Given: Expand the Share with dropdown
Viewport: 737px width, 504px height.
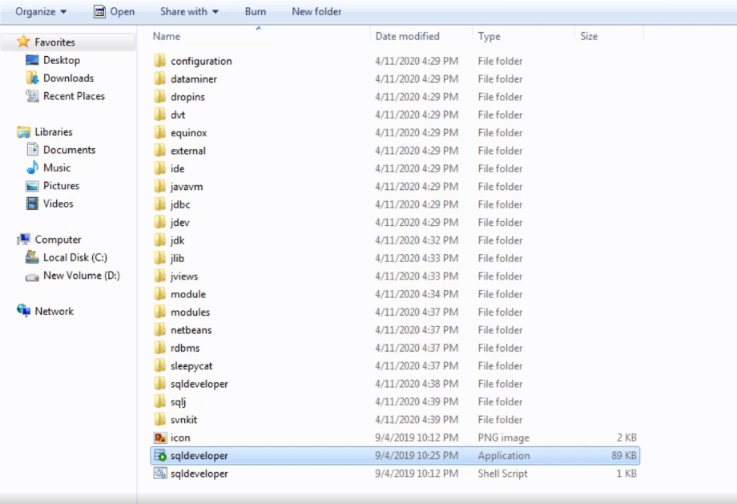Looking at the screenshot, I should [x=189, y=11].
